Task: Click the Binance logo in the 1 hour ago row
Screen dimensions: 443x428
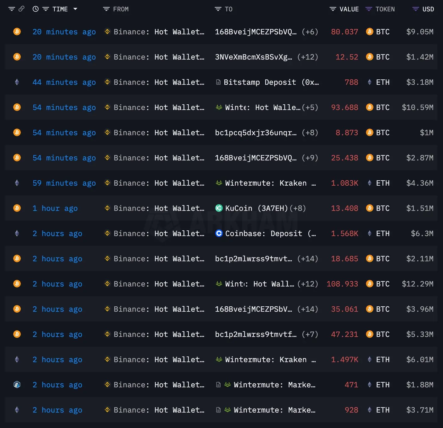Action: [107, 208]
